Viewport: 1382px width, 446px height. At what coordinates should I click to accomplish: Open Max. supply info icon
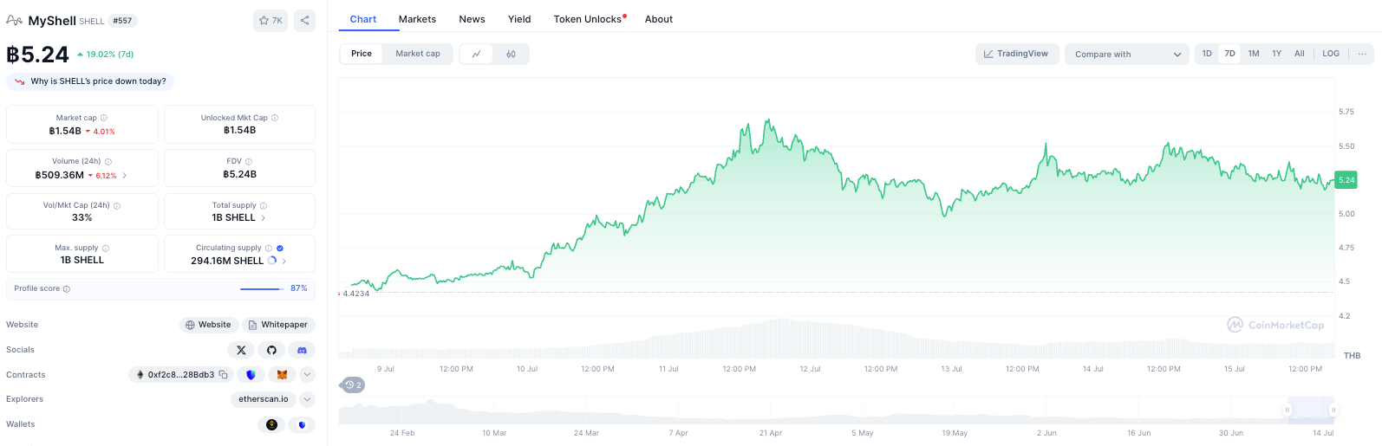click(x=106, y=249)
